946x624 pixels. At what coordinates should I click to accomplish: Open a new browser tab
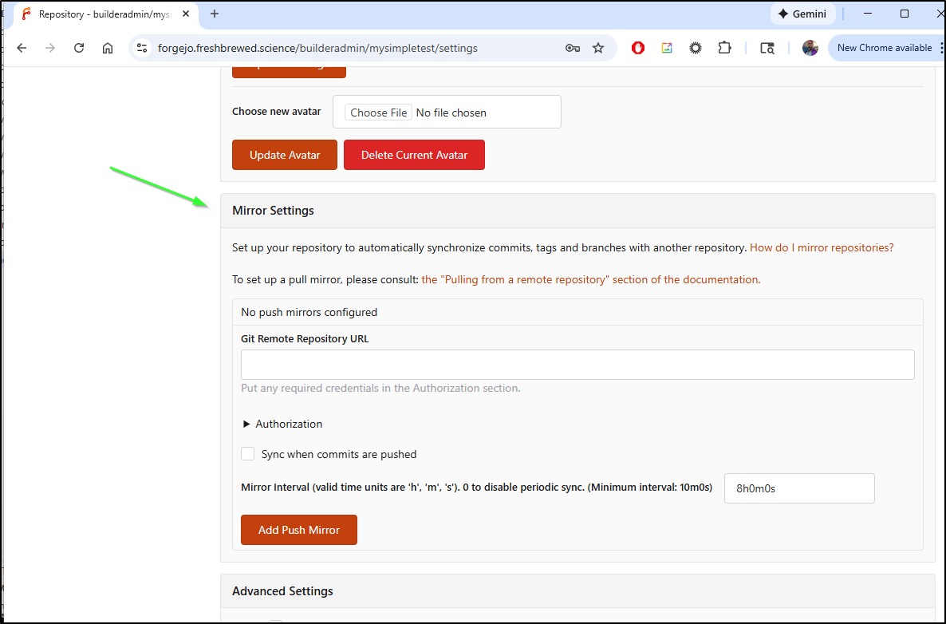tap(215, 14)
